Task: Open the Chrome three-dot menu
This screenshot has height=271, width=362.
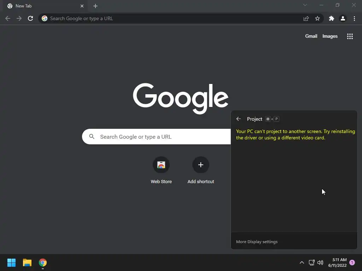Action: (x=354, y=18)
